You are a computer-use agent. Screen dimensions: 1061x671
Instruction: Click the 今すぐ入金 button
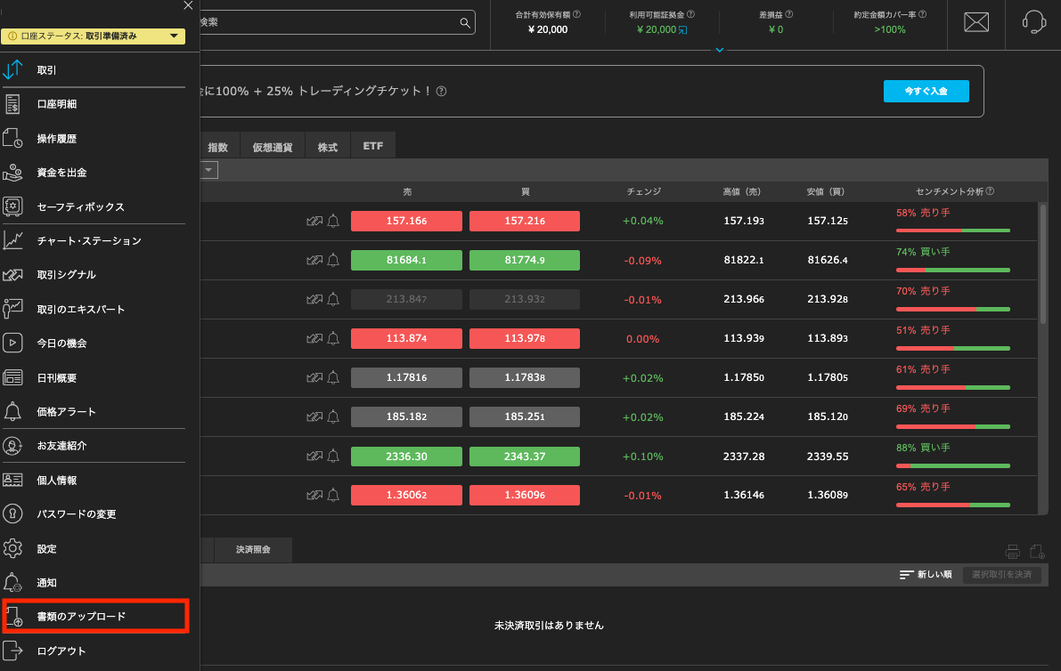(926, 92)
